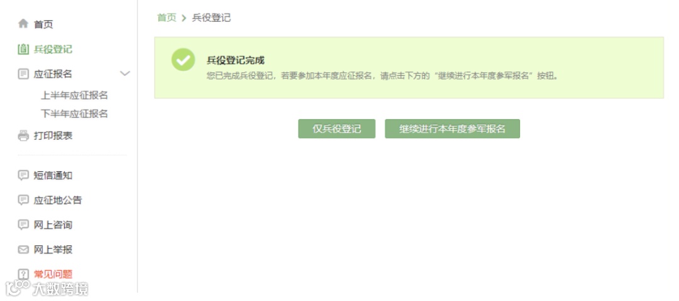Open the 打印报表 menu entry
This screenshot has height=301, width=679.
click(53, 135)
